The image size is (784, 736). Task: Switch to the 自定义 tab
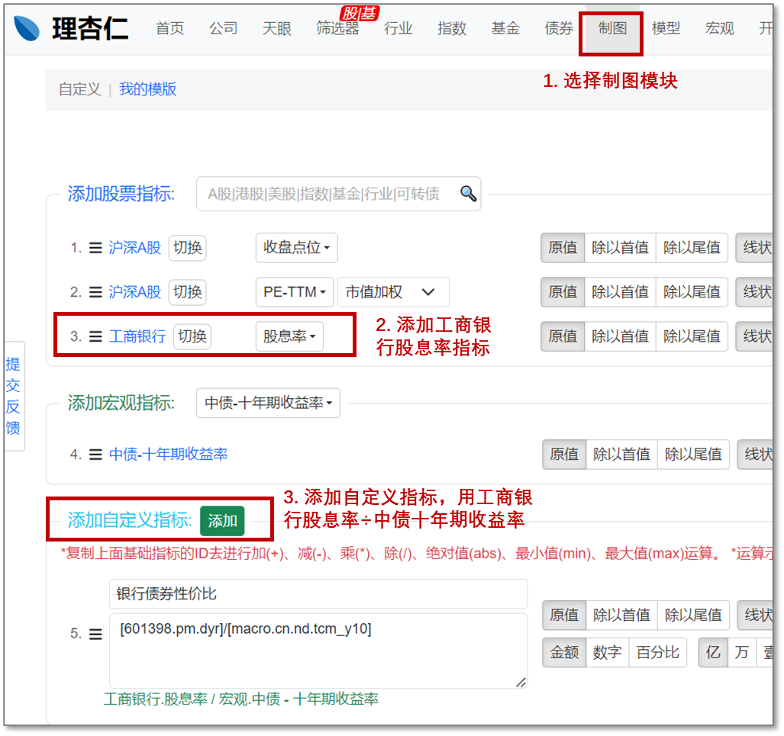pos(79,89)
